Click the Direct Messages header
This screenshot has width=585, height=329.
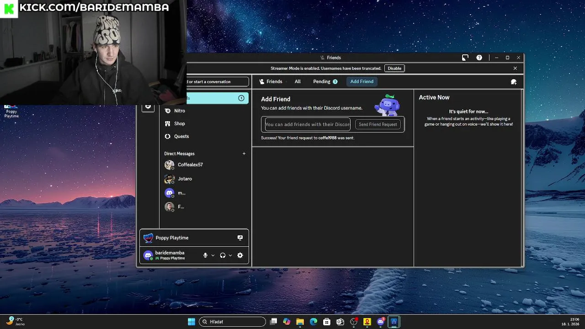coord(179,154)
